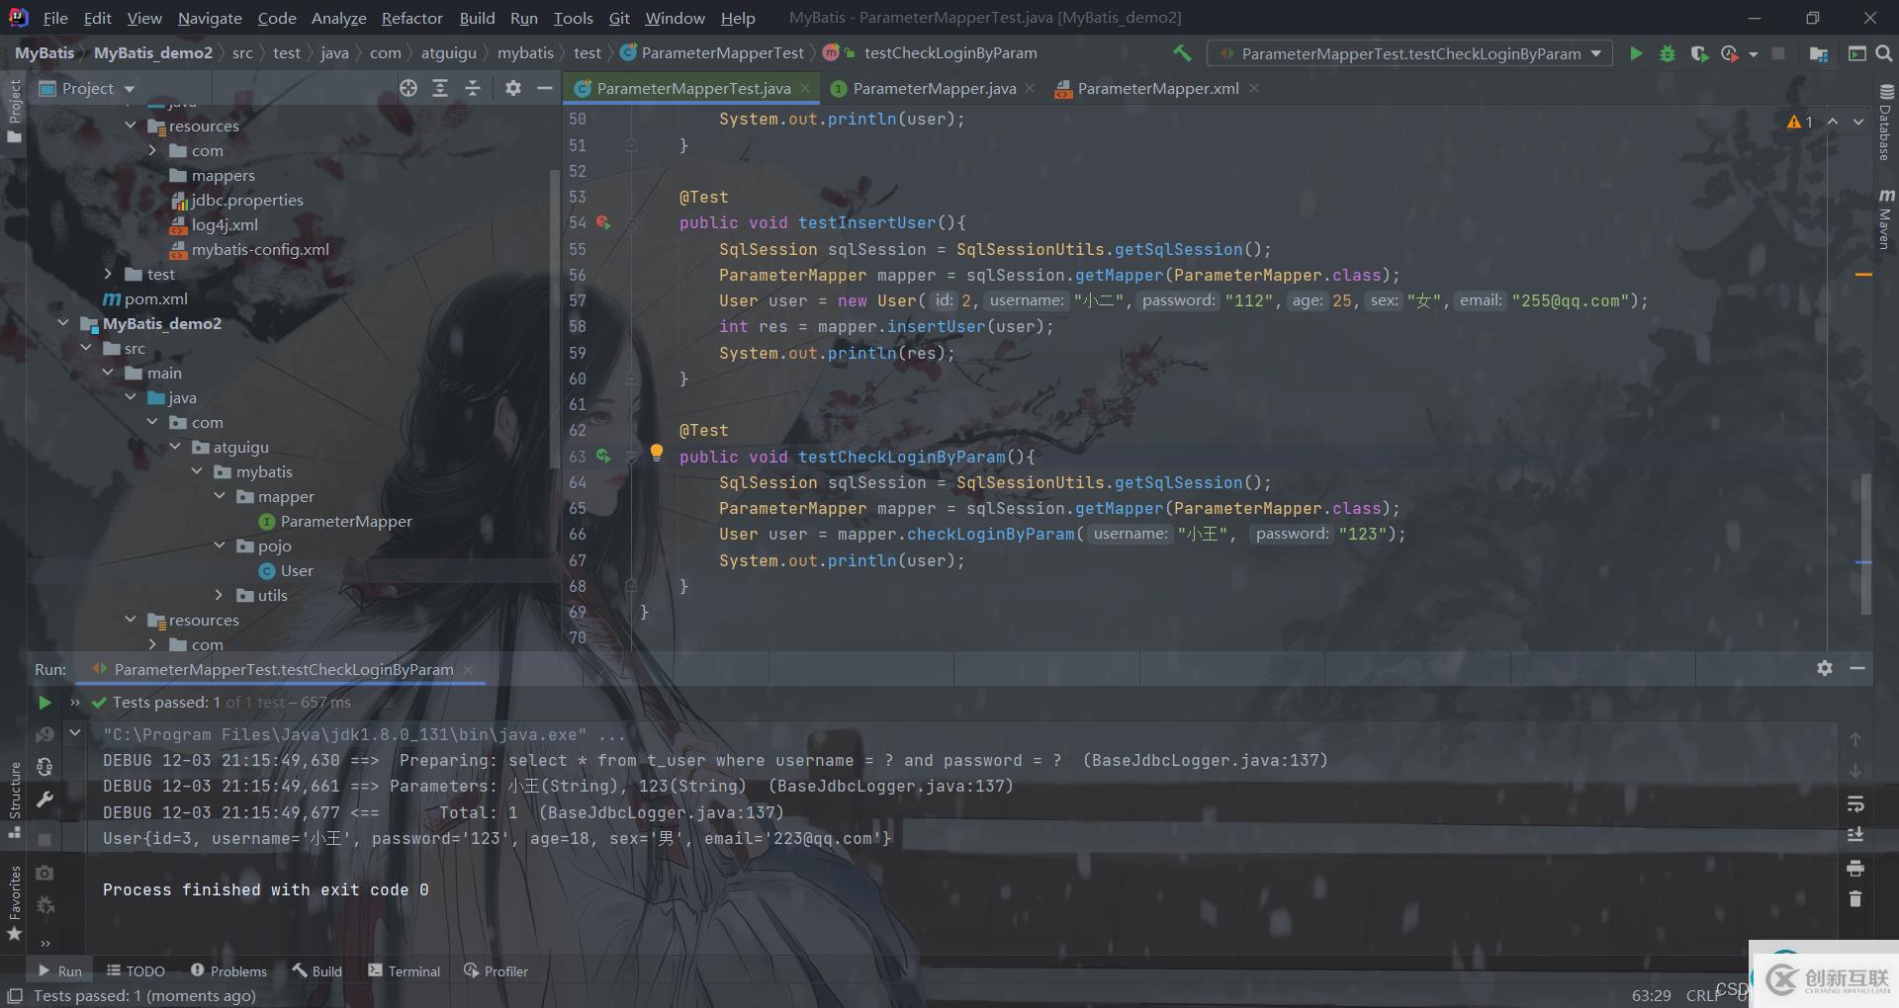Click cursor position 63:29 in status bar
The image size is (1899, 1008).
[1651, 995]
